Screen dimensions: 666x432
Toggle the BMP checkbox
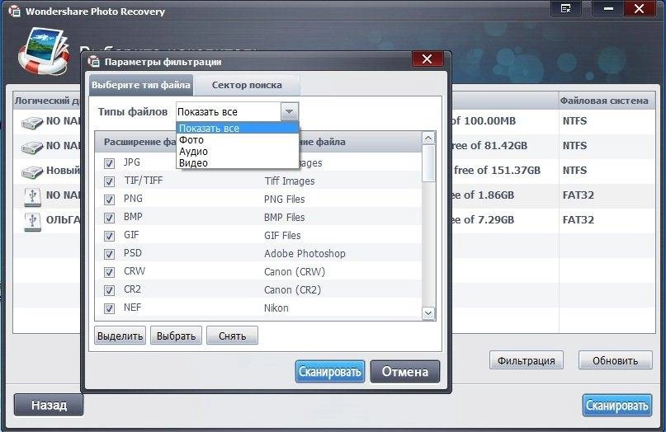click(109, 218)
